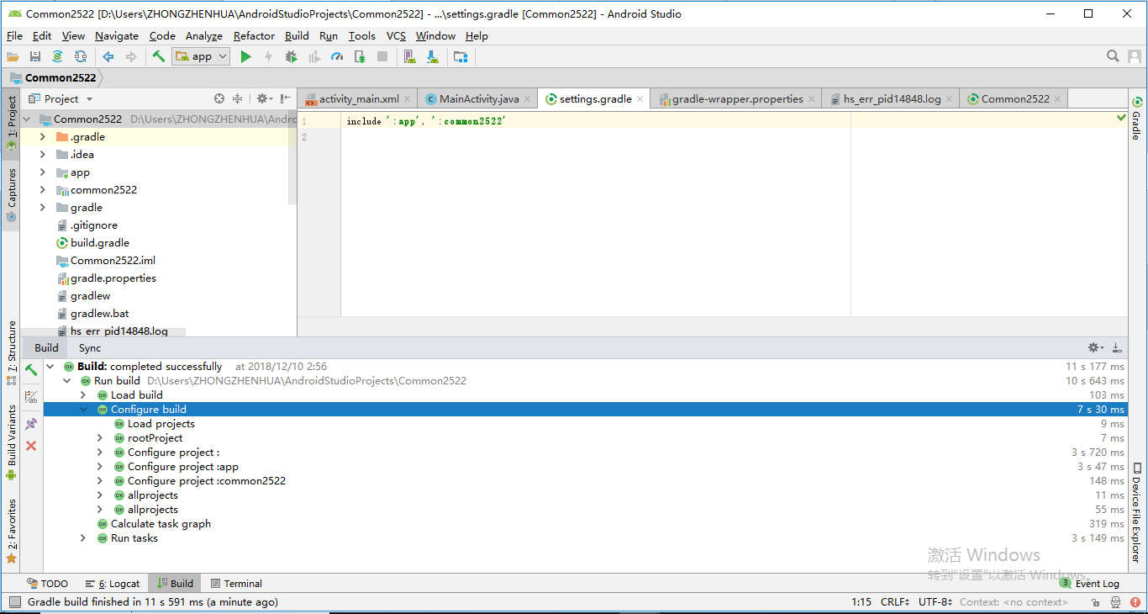The width and height of the screenshot is (1148, 614).
Task: Open the SDK Manager download icon
Action: tap(433, 56)
